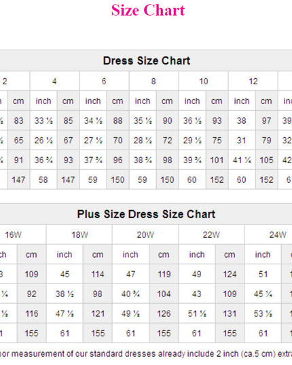Pick the '105' cm cell

(x=266, y=160)
